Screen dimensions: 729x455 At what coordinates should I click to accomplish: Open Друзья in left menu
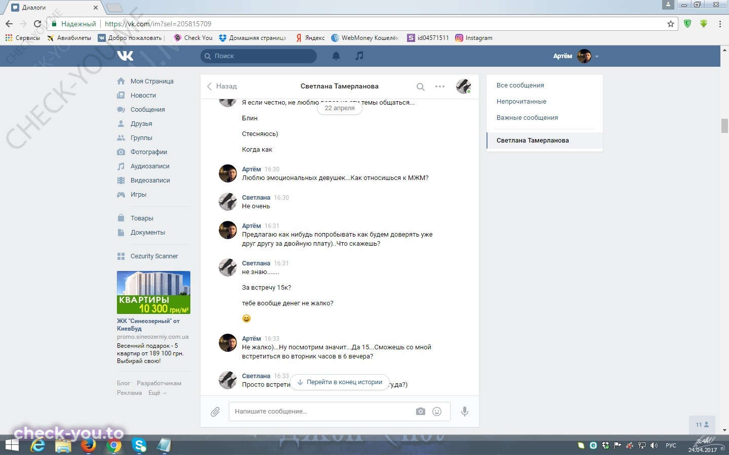(x=141, y=124)
